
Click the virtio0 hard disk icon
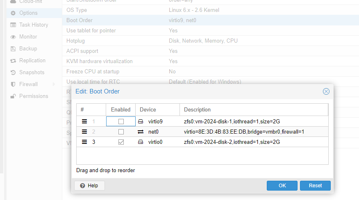pos(141,142)
